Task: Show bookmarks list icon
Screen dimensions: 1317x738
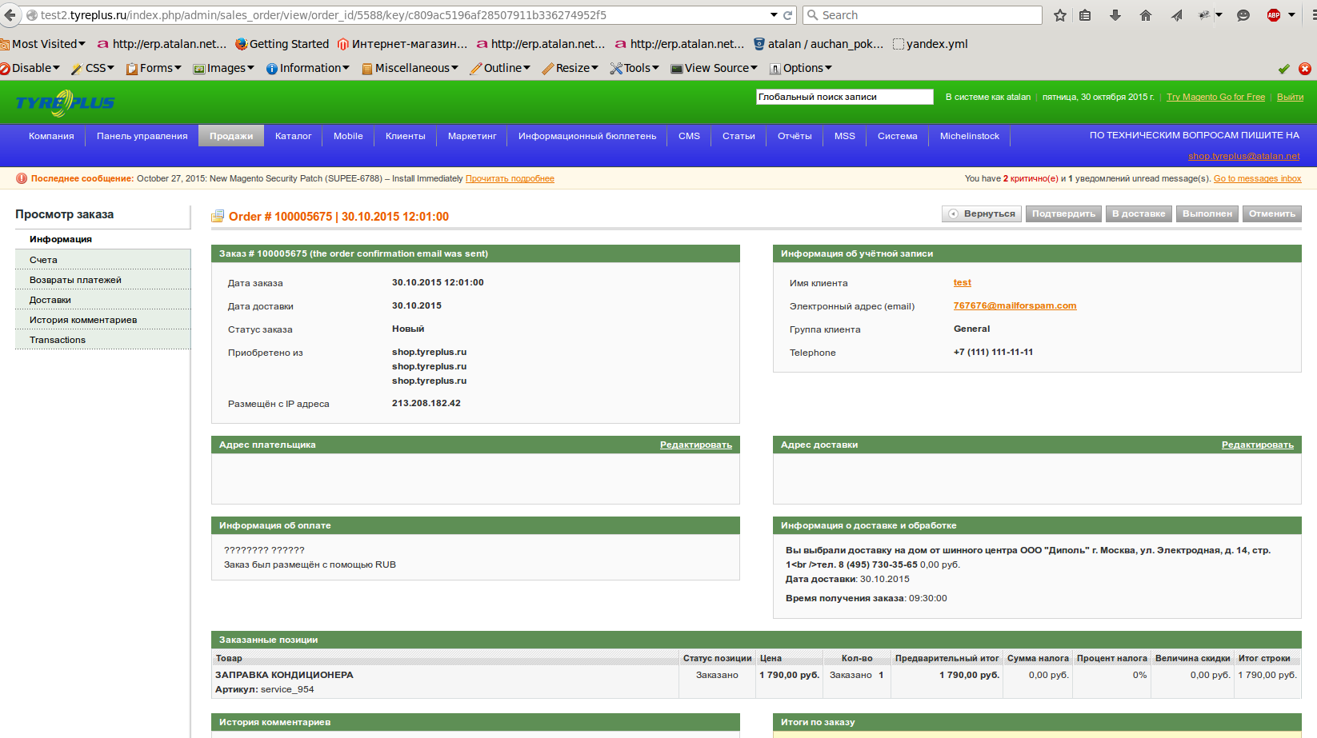Action: pos(1085,15)
